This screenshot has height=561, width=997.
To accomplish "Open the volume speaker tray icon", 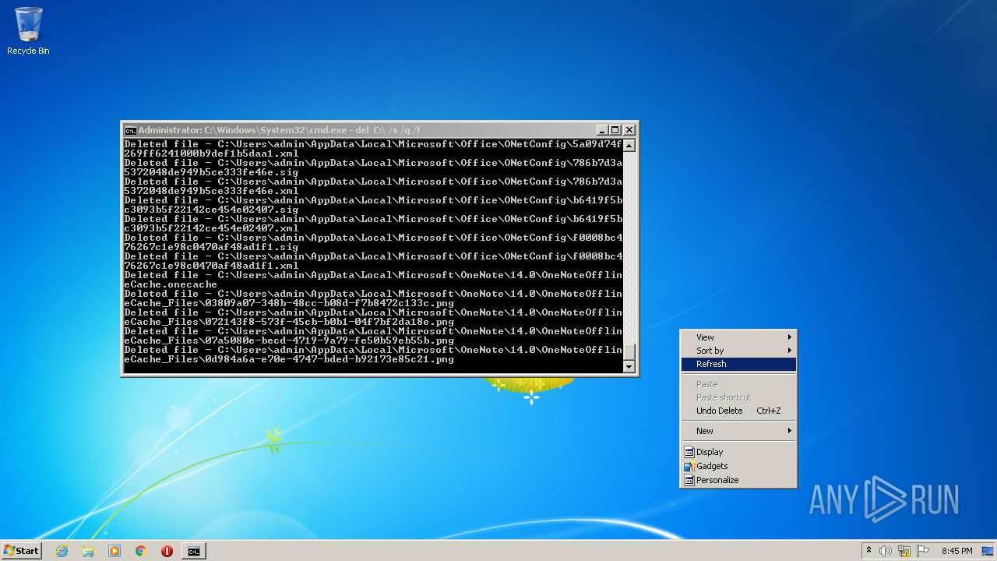I will tap(886, 551).
